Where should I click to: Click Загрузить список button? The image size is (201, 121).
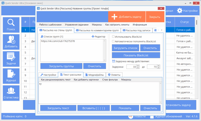[125, 48]
